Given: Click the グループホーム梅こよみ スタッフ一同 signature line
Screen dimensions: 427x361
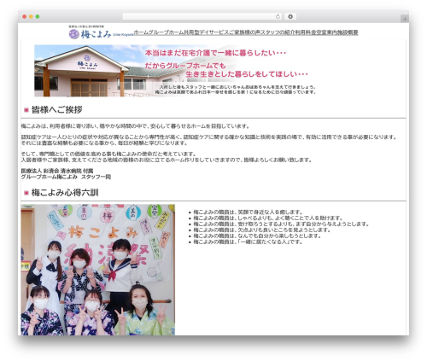Looking at the screenshot, I should [66, 177].
